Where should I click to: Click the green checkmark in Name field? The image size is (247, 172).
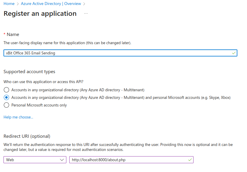click(x=234, y=53)
